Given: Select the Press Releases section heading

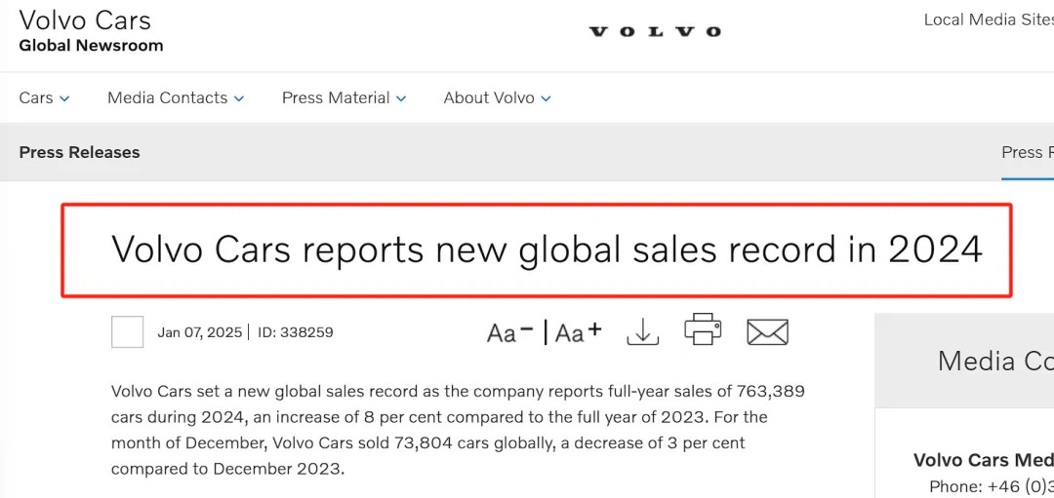Looking at the screenshot, I should point(79,152).
